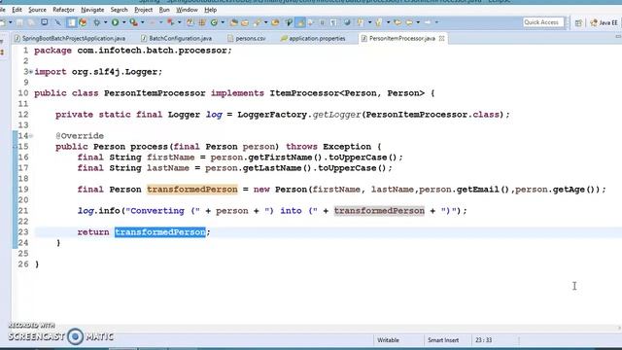The image size is (622, 350).
Task: Click the Open Perspective icon
Action: [x=578, y=23]
